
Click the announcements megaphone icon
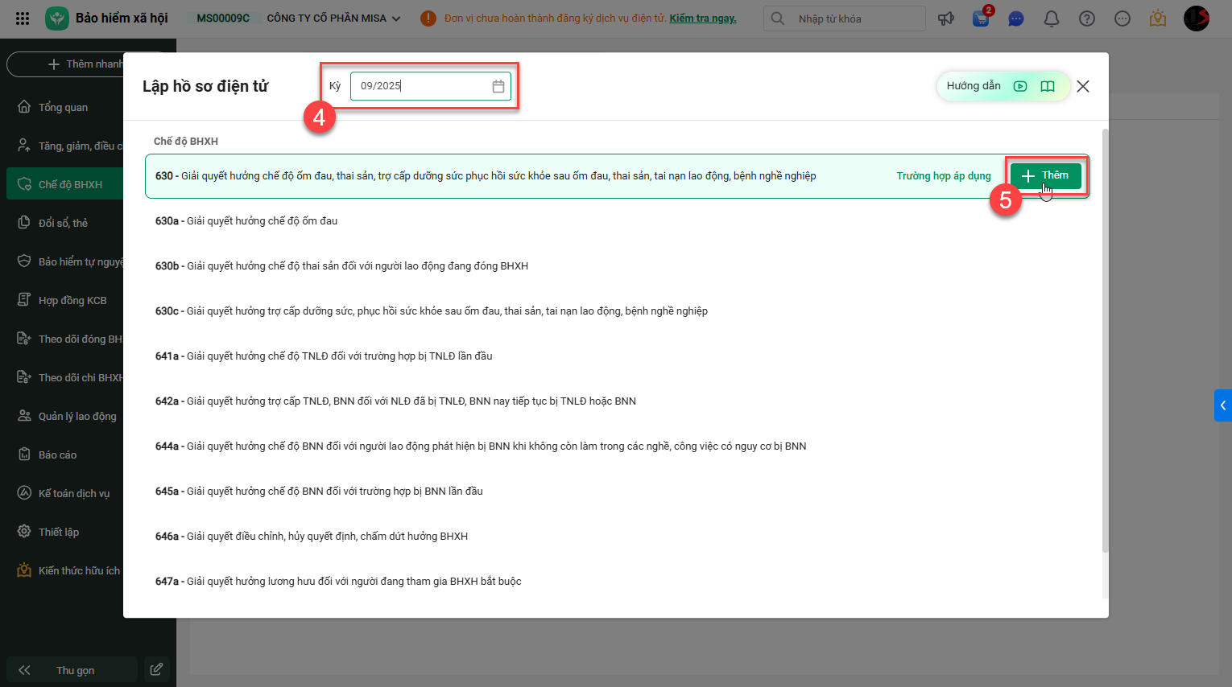[946, 19]
